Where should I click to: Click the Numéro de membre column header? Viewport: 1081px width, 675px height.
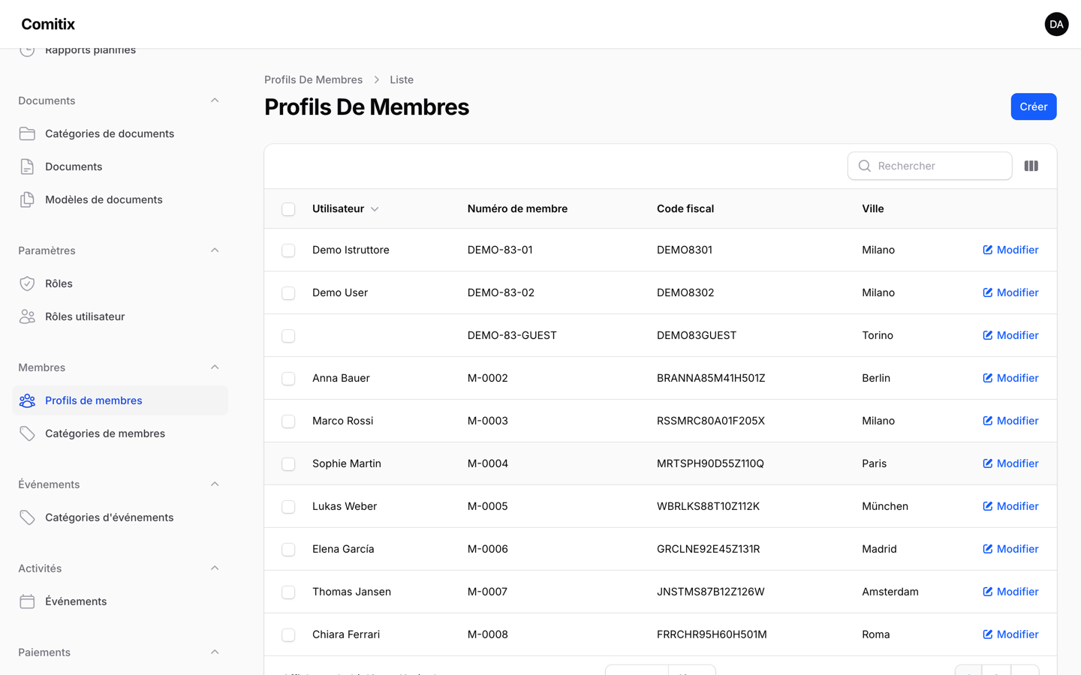517,208
